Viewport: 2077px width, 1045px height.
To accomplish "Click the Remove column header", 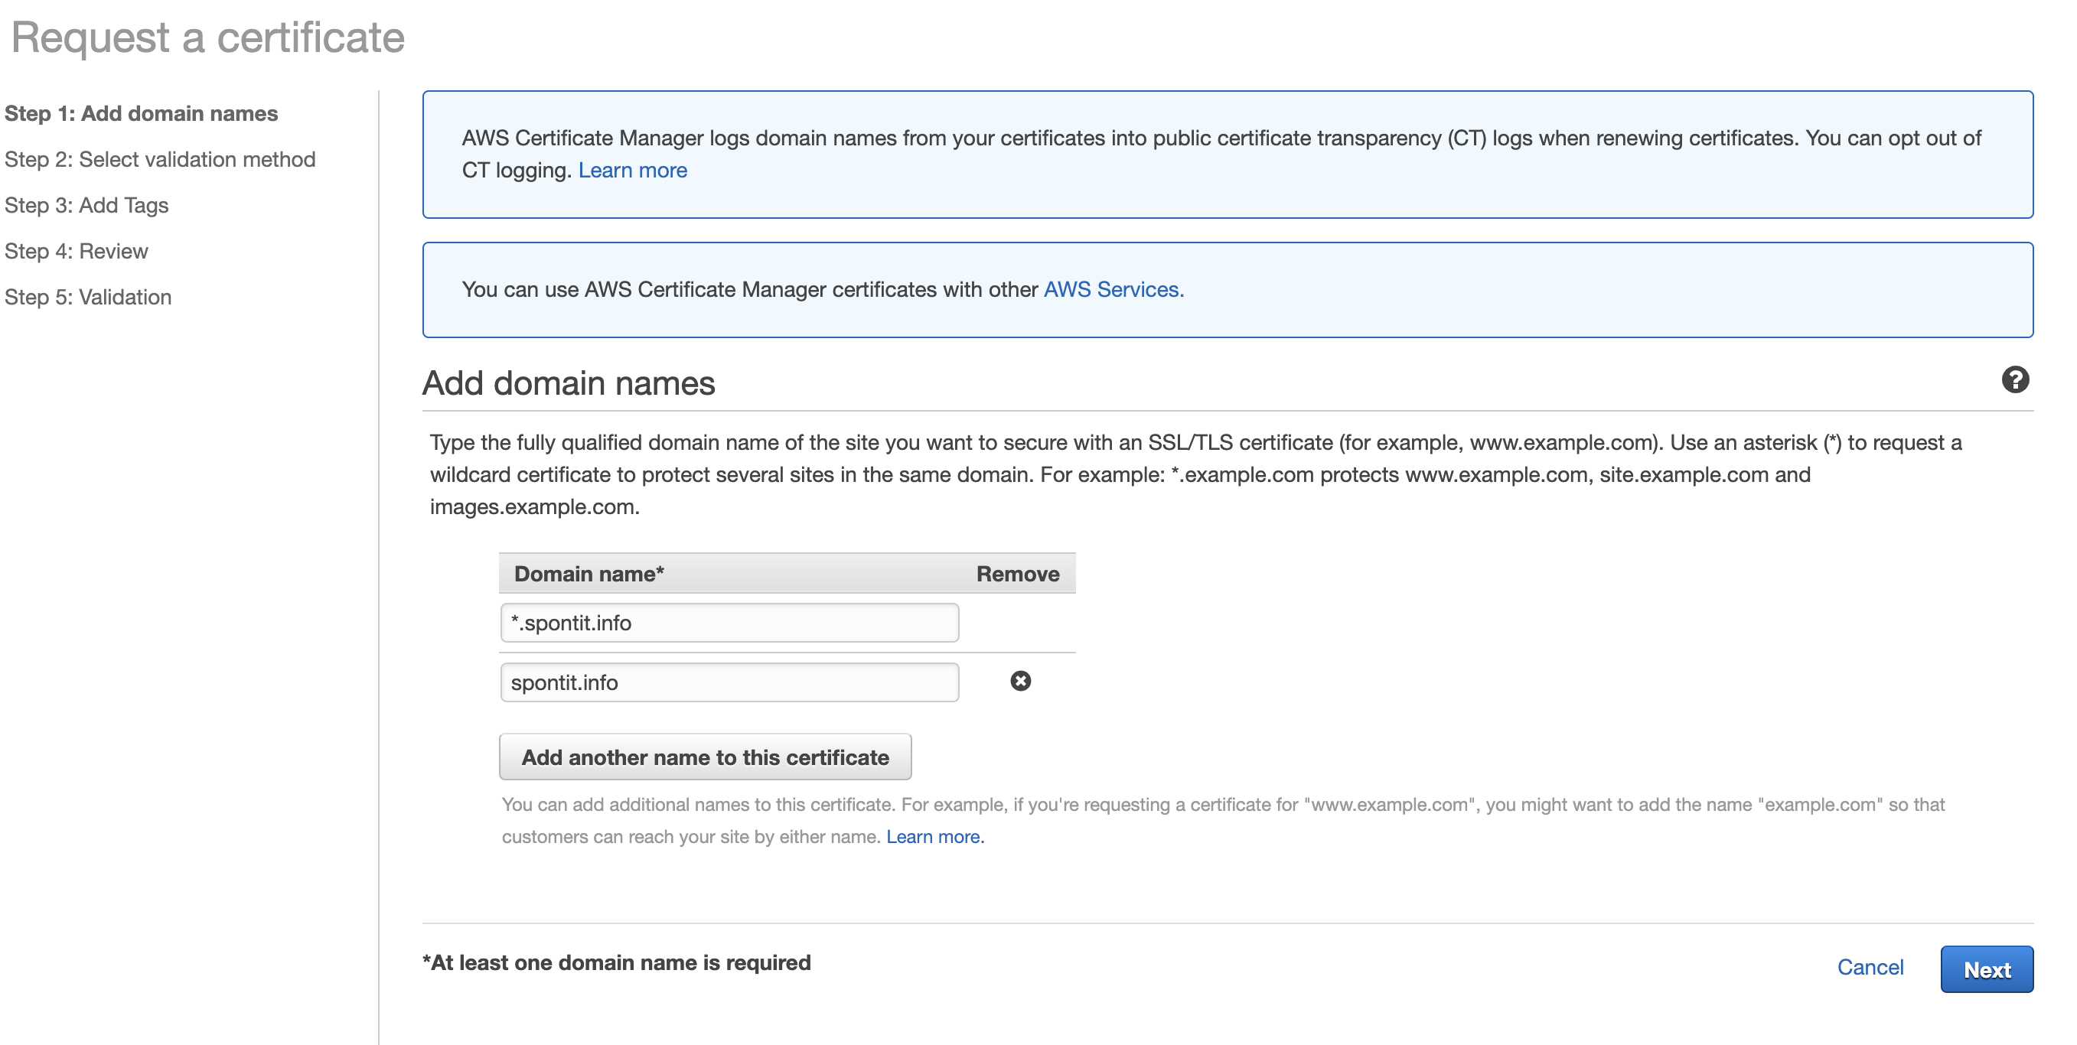I will (x=1017, y=574).
